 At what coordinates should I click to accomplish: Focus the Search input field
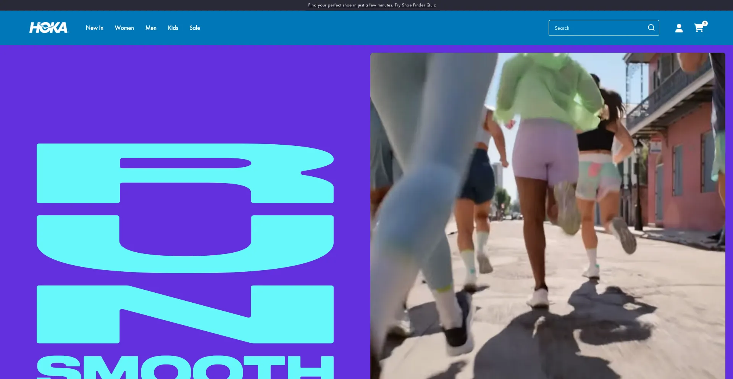[x=597, y=28]
